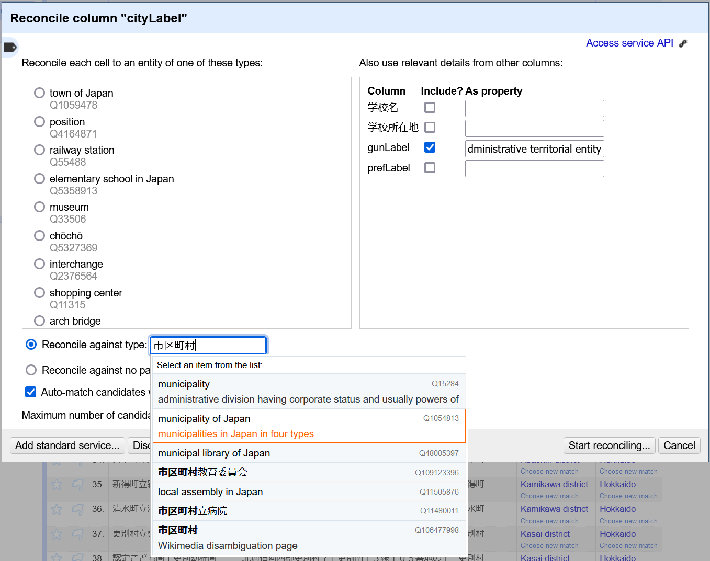This screenshot has height=561, width=710.
Task: Click the 学校所在地 property input field
Action: [x=534, y=129]
